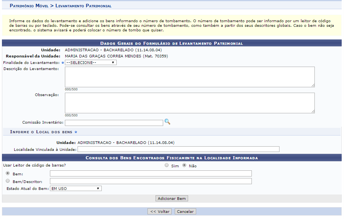
Task: Grab the resize handle of Descrição textarea
Action: [x=313, y=85]
